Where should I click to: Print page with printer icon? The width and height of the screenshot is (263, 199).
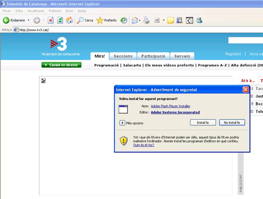point(146,20)
